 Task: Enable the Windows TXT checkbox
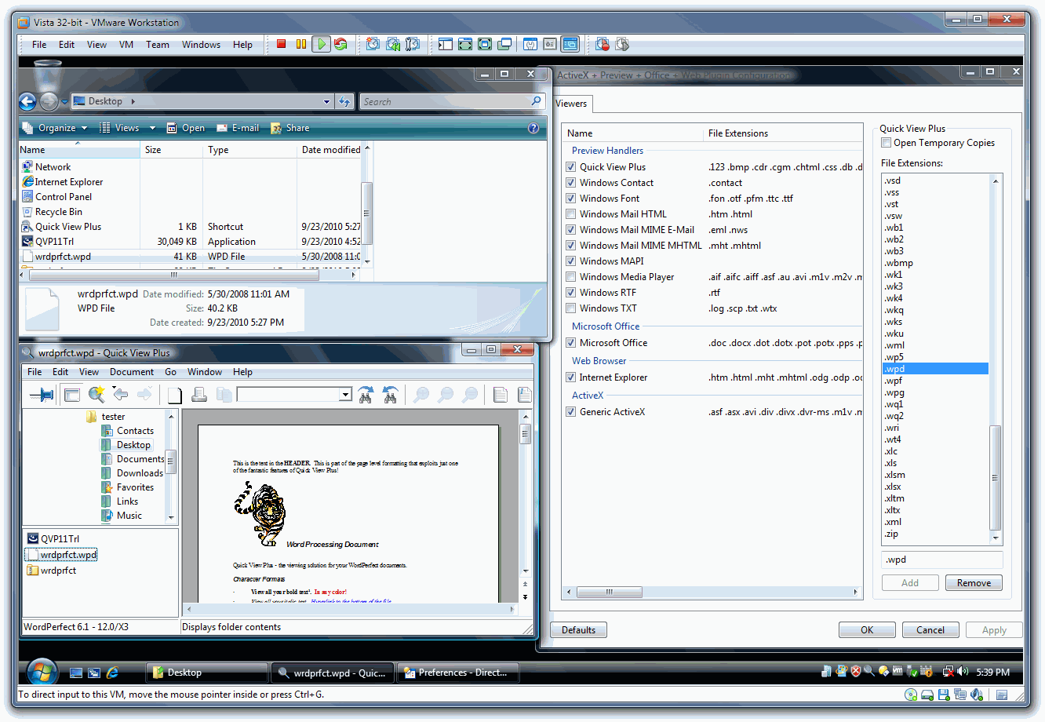click(x=571, y=308)
